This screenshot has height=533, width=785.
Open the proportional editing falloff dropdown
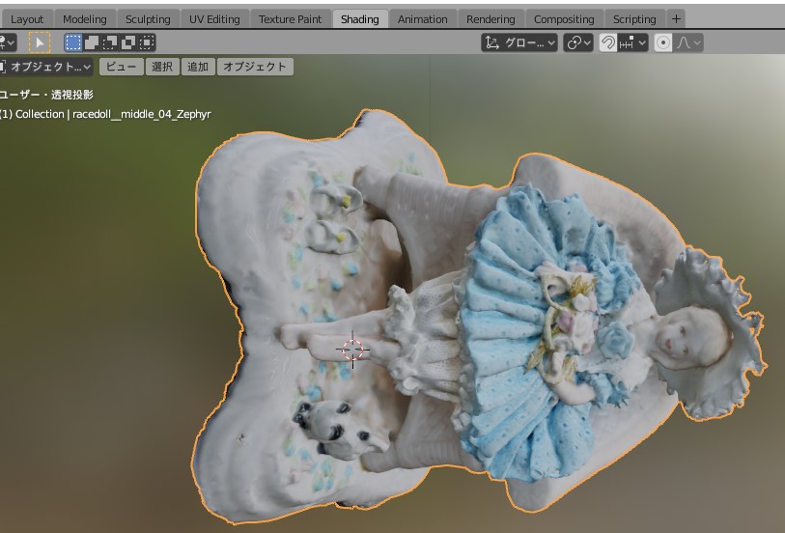[690, 42]
